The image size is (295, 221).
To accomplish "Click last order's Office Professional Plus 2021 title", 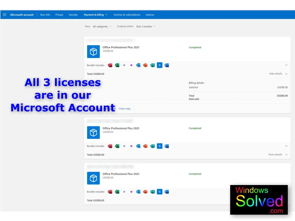I will 121,174.
